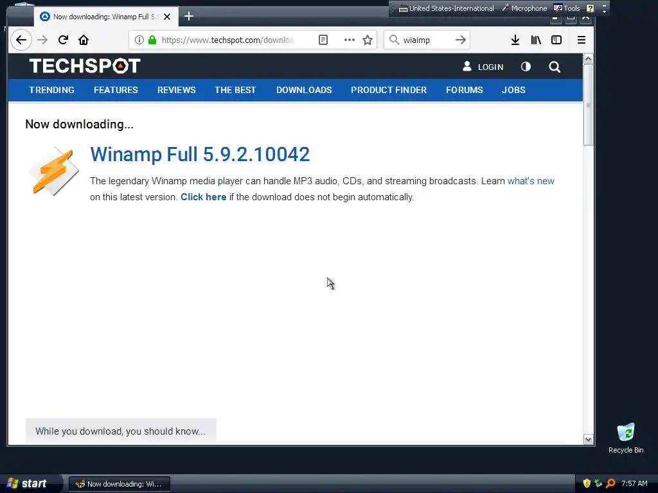The image size is (658, 493).
Task: Bookmark this page with the star
Action: click(368, 40)
